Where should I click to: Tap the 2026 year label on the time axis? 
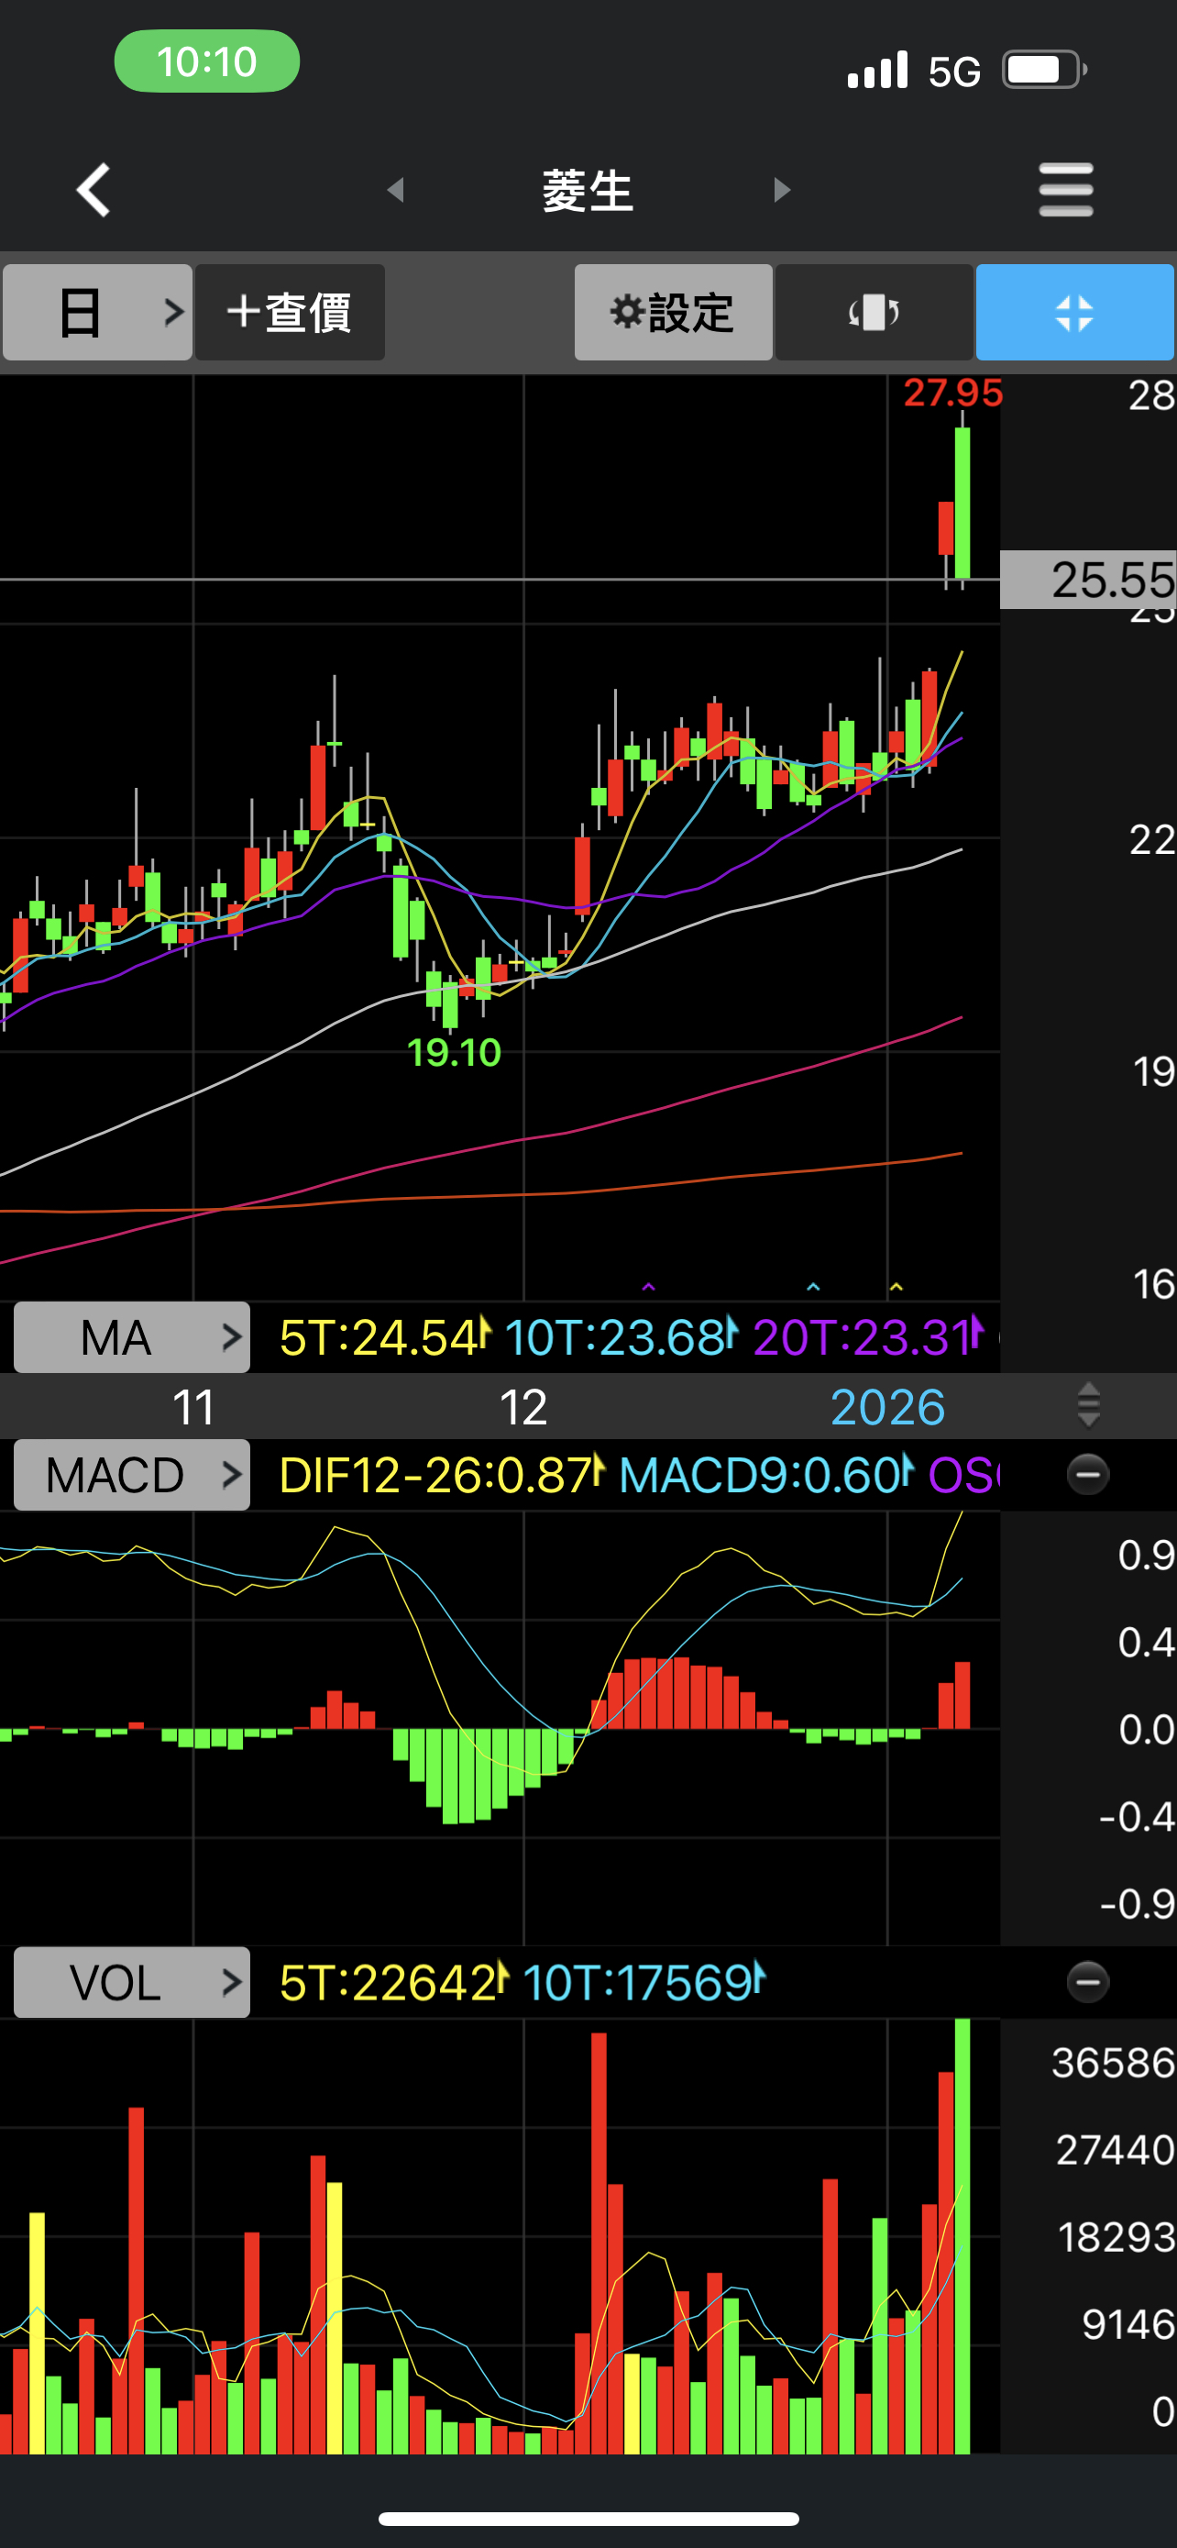(x=887, y=1407)
